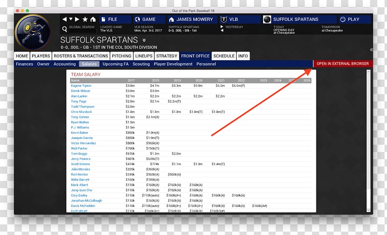The width and height of the screenshot is (387, 235).
Task: Click the salary list vertical scrollbar
Action: (369, 141)
